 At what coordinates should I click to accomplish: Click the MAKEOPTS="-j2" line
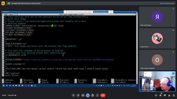(x=14, y=39)
